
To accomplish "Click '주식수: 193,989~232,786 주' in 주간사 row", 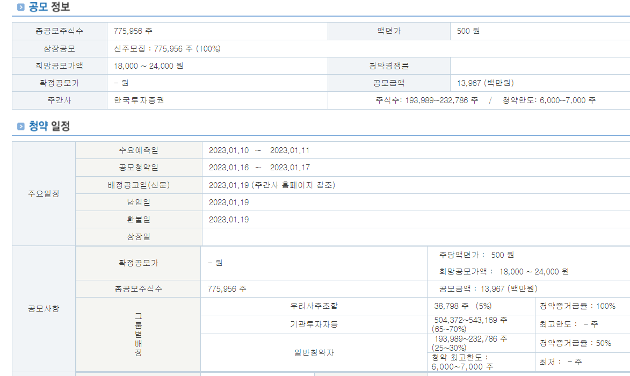I will coord(426,100).
